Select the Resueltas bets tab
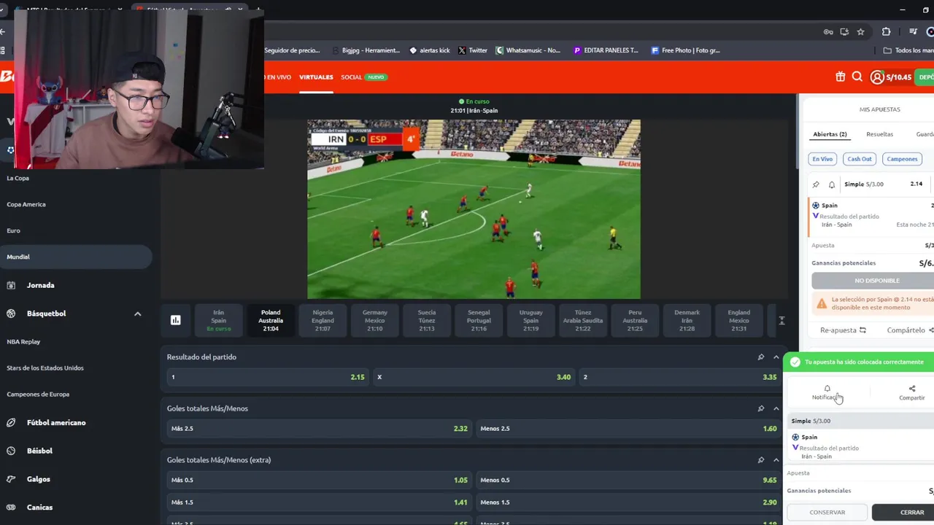 click(879, 134)
